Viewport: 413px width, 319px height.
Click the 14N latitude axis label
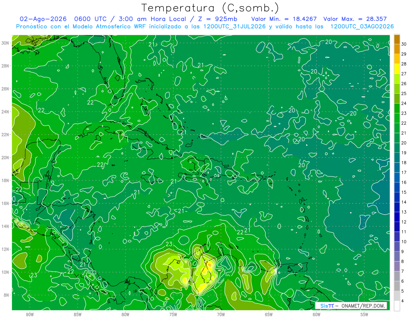point(6,226)
